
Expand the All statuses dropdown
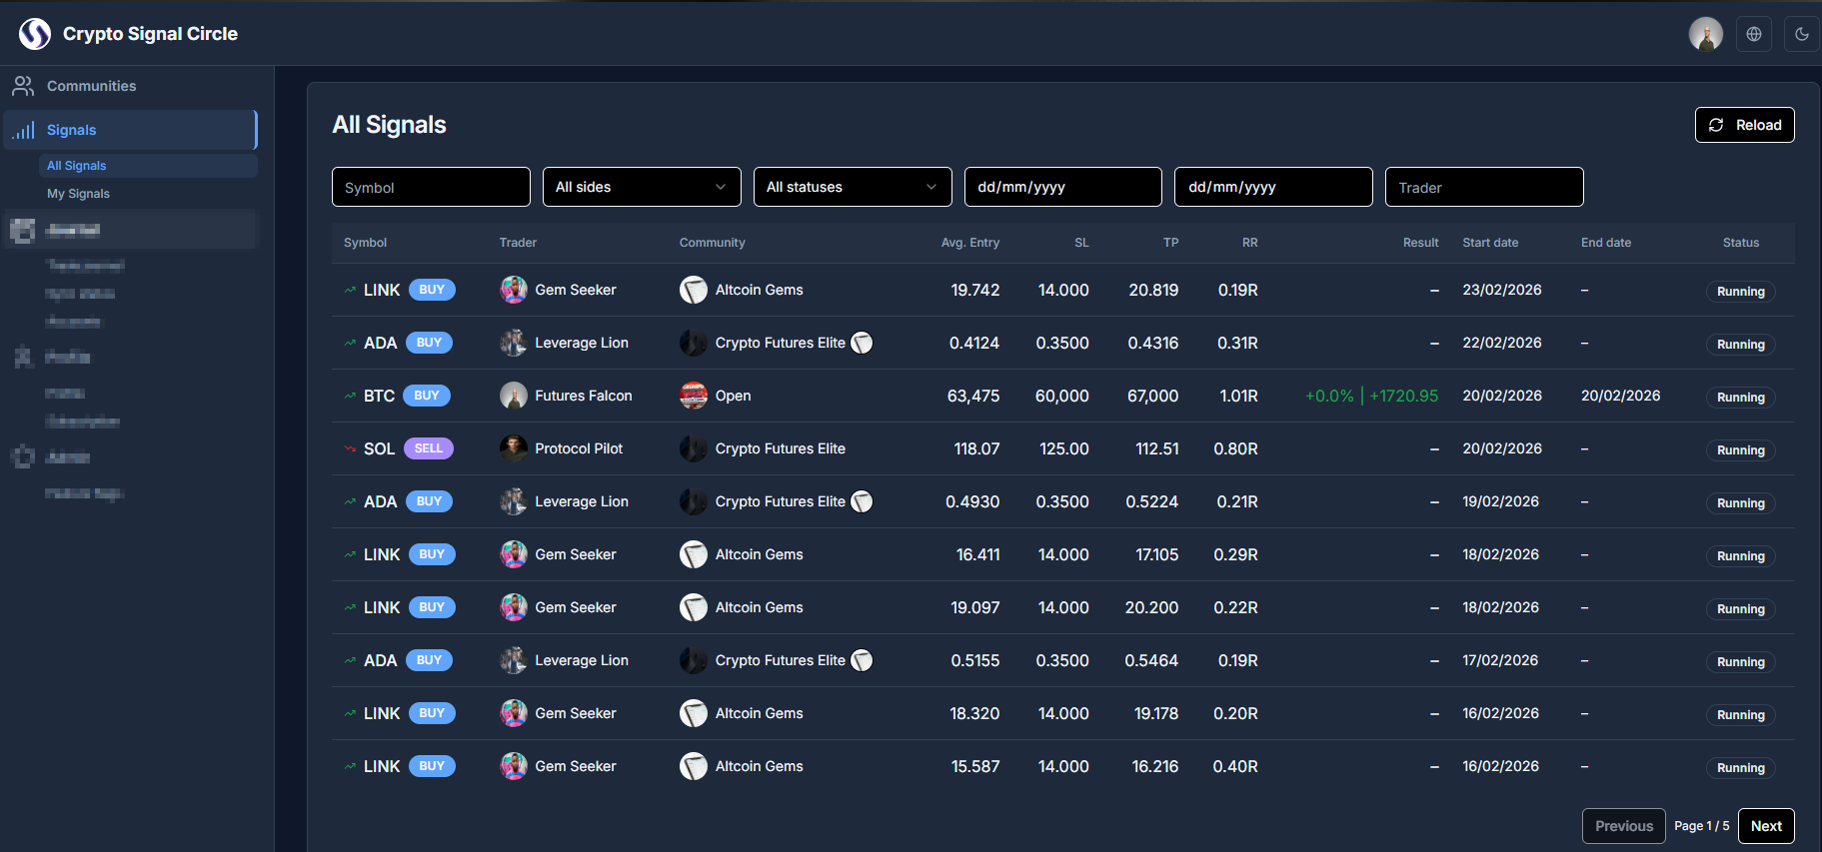pyautogui.click(x=852, y=187)
